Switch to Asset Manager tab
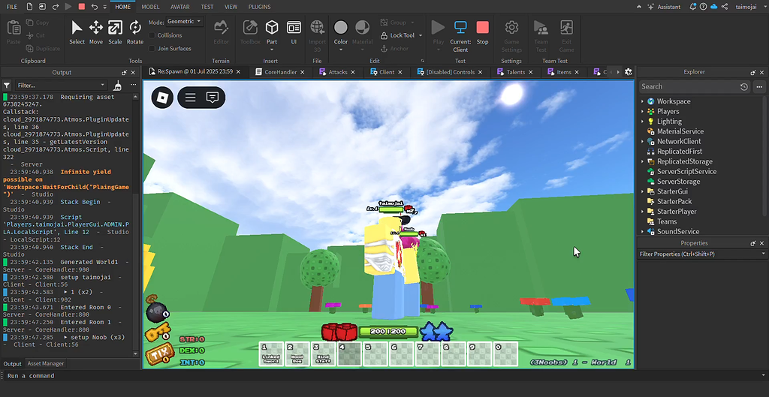This screenshot has width=769, height=397. tap(46, 364)
